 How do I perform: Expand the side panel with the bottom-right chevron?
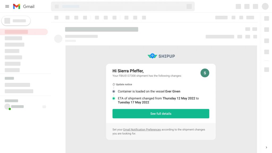coord(266,147)
